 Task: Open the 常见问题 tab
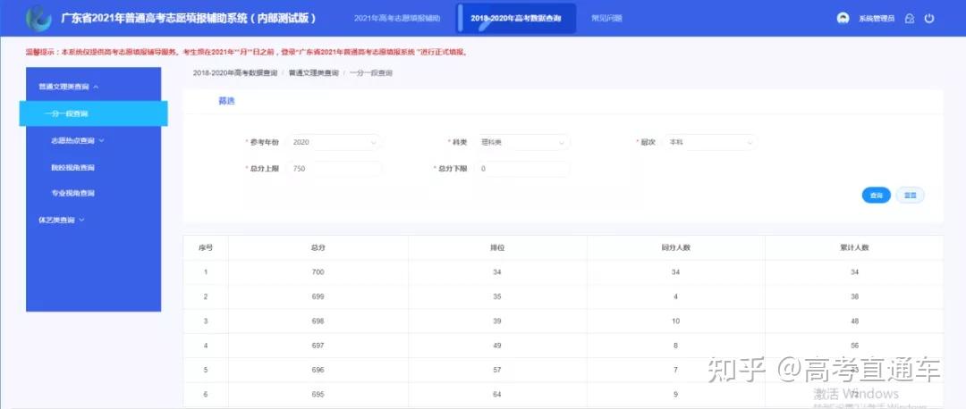pyautogui.click(x=606, y=19)
